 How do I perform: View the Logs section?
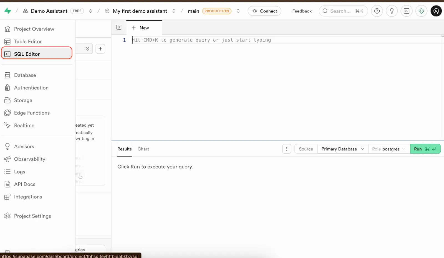(19, 172)
